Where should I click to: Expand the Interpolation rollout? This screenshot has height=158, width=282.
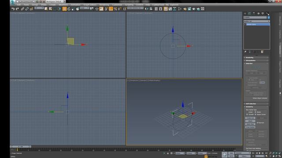point(256,61)
